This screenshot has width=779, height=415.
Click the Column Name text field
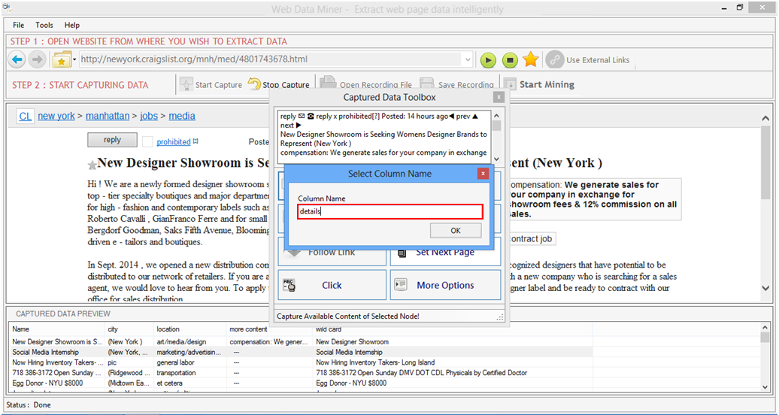point(390,211)
